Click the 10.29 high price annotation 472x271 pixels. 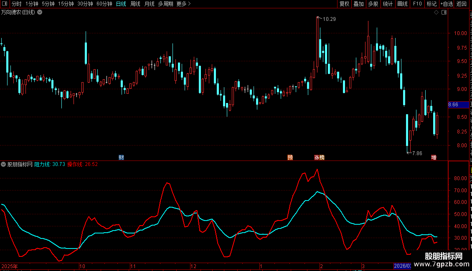(x=329, y=19)
